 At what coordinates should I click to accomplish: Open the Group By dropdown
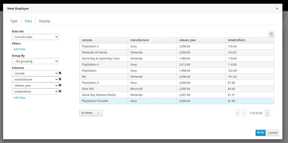[35, 61]
